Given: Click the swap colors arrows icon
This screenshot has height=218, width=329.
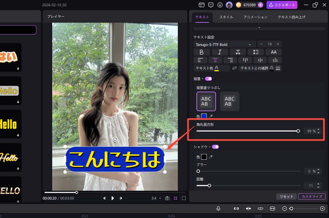Looking at the screenshot, I should (x=234, y=68).
